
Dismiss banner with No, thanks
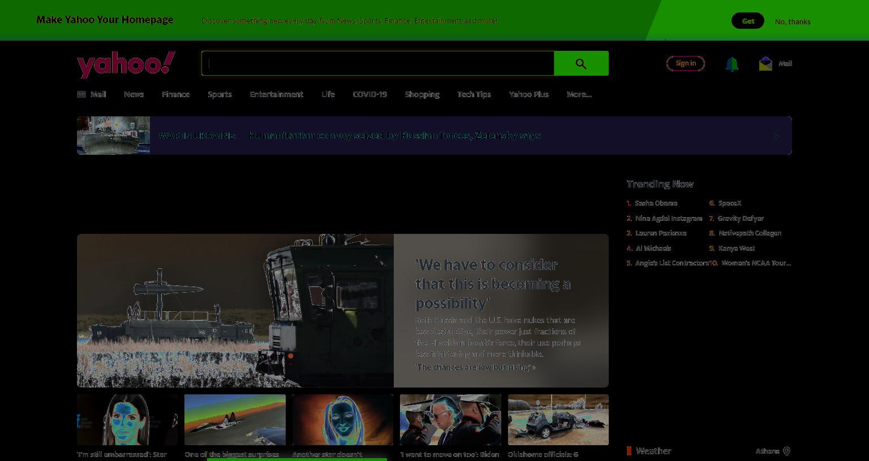[793, 21]
